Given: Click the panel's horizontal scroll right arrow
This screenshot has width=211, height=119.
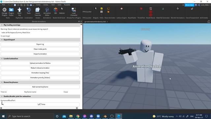Looking at the screenshot, I should pos(77,108).
